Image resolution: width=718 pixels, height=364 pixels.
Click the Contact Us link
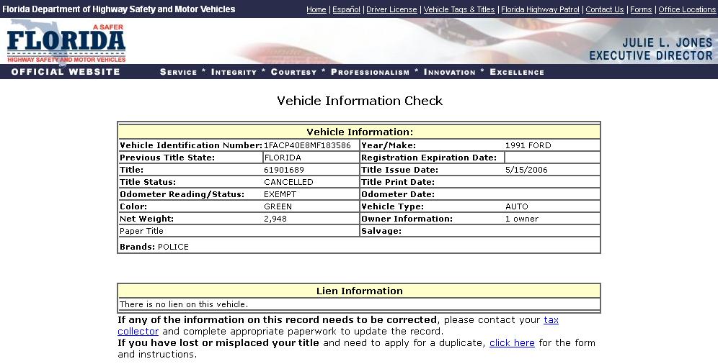pyautogui.click(x=604, y=9)
